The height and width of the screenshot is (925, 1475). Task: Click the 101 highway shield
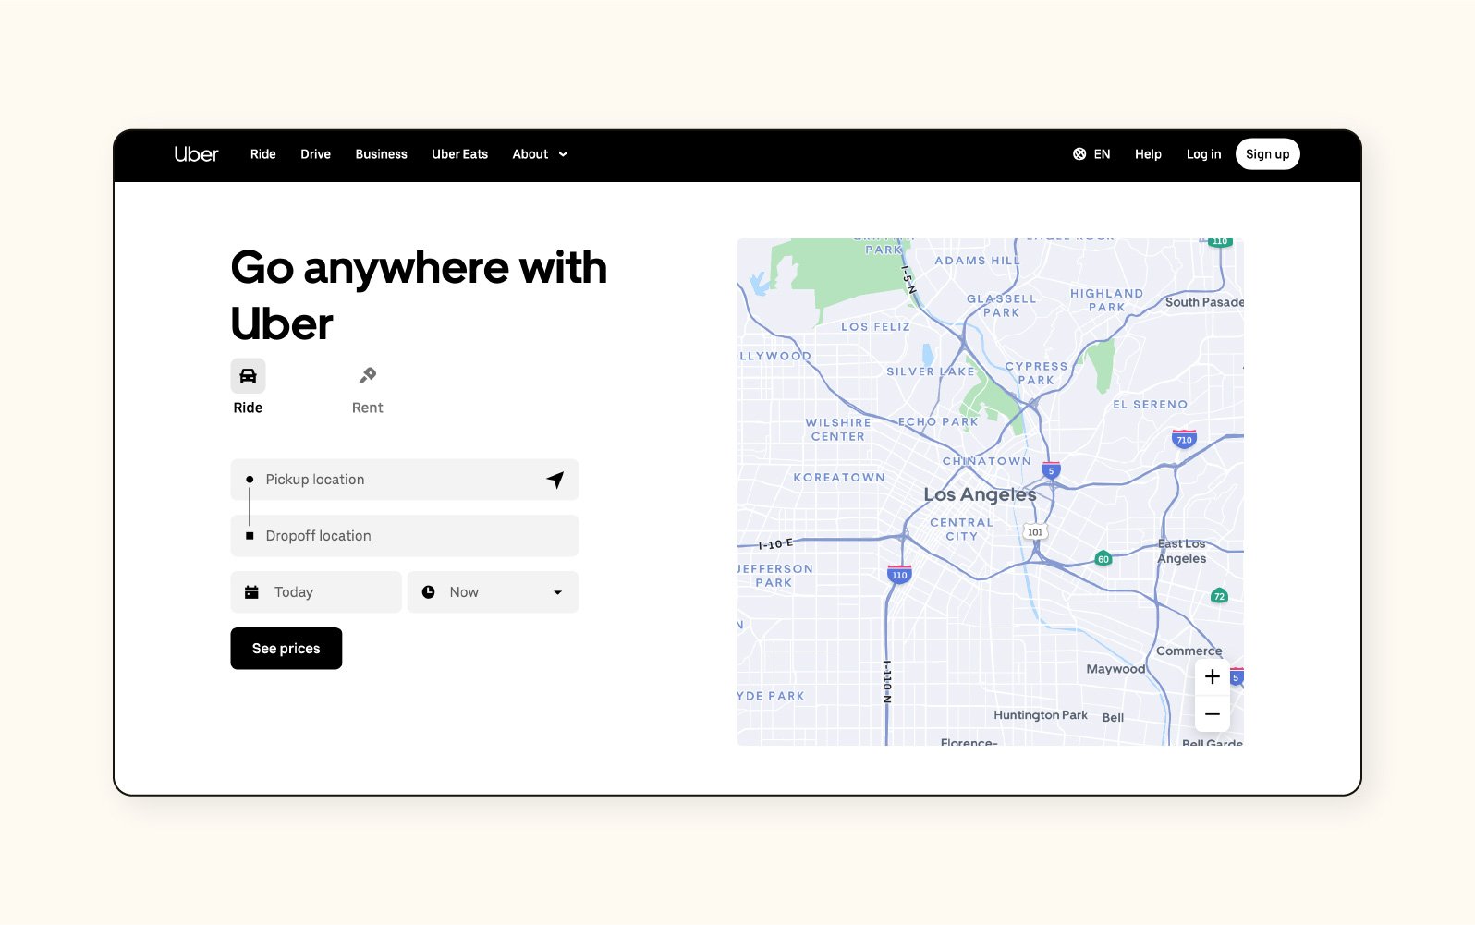pyautogui.click(x=1035, y=532)
